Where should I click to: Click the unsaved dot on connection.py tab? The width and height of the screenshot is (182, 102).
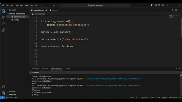tap(46, 10)
